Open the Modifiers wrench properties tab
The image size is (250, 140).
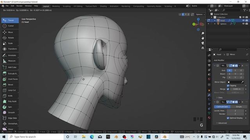[x=209, y=95]
